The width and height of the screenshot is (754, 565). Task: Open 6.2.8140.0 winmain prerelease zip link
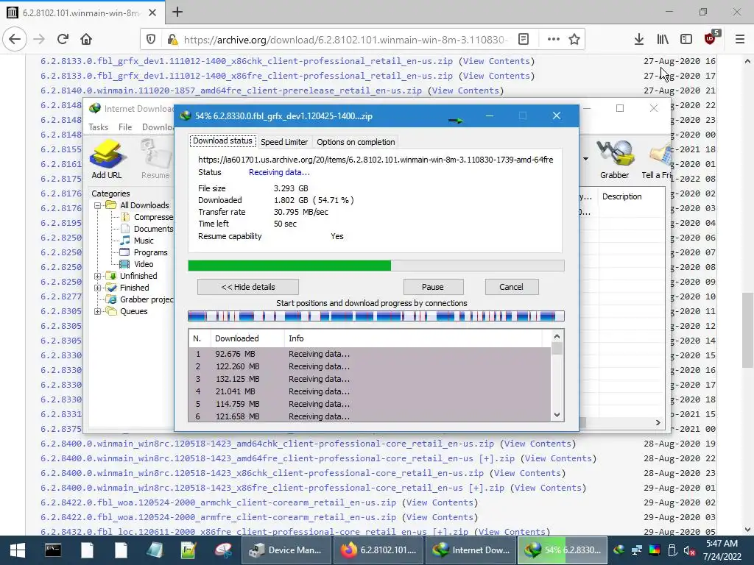pyautogui.click(x=230, y=90)
